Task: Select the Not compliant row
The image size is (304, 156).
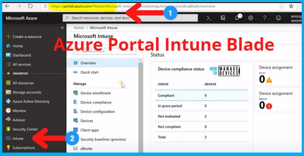Action: (x=202, y=127)
